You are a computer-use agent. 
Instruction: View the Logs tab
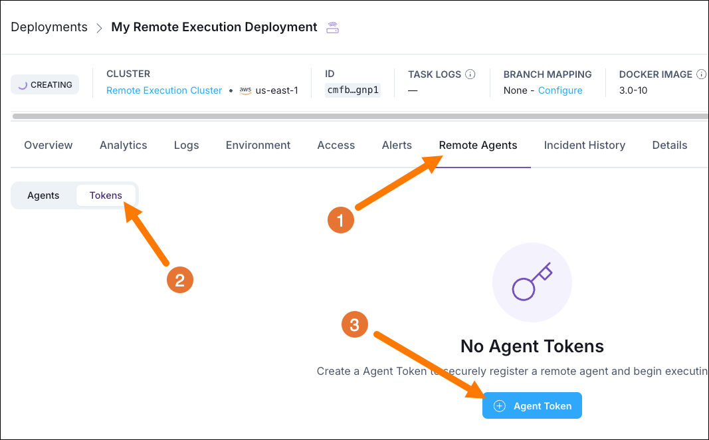(186, 145)
